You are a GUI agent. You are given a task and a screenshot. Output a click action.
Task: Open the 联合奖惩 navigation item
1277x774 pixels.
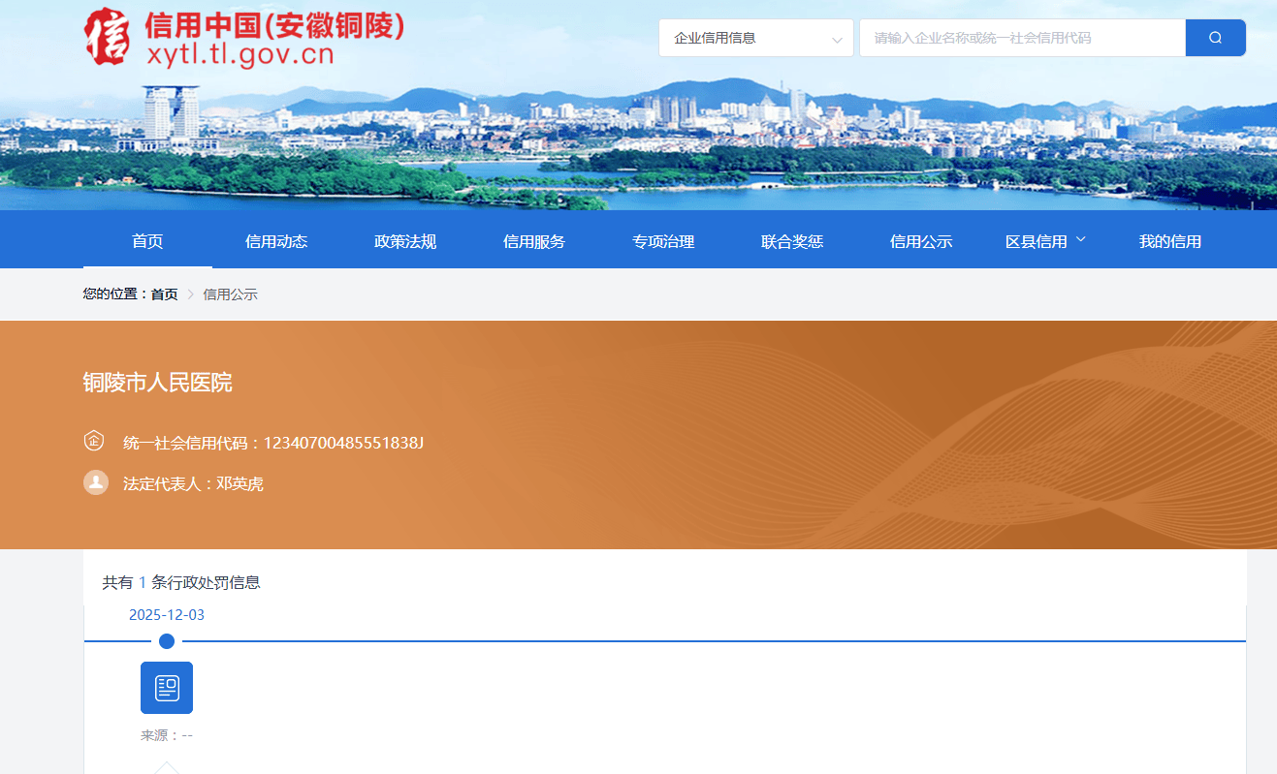point(792,241)
